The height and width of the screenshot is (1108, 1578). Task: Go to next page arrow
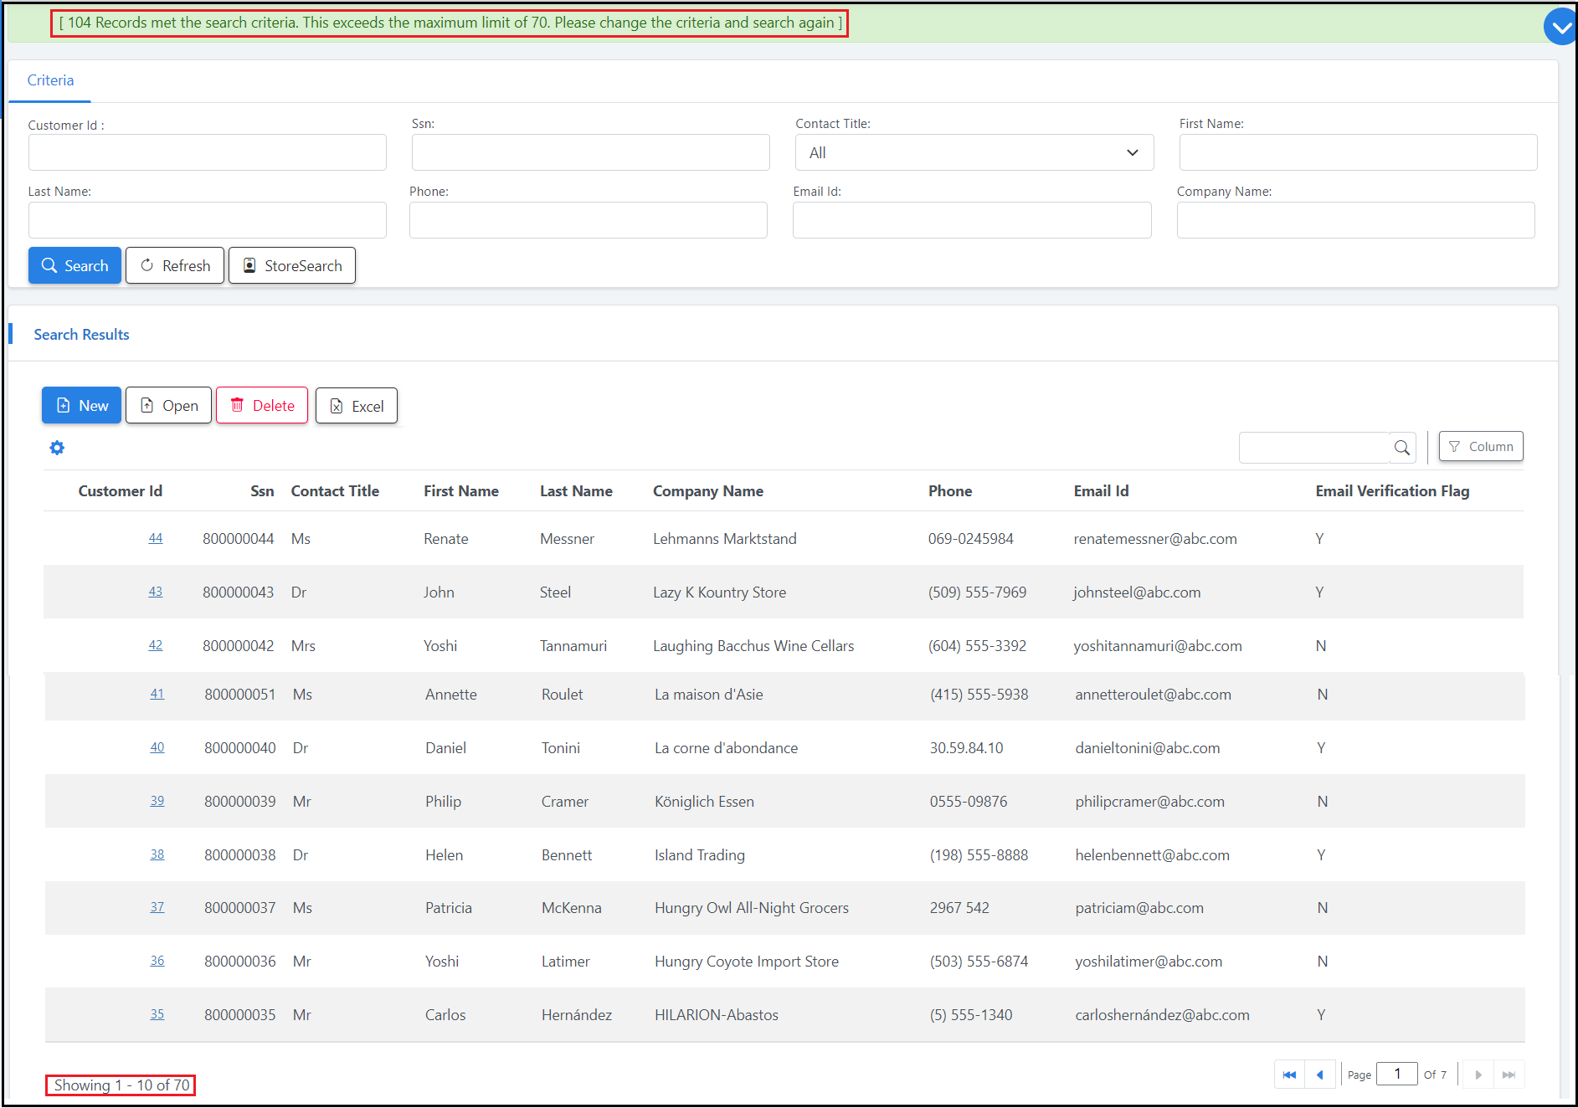pos(1478,1075)
